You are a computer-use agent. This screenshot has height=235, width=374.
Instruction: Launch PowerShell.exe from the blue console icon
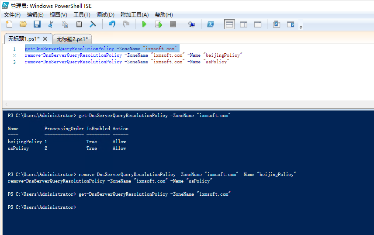click(211, 24)
